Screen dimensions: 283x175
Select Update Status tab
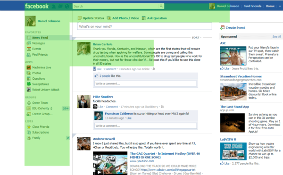pyautogui.click(x=91, y=18)
